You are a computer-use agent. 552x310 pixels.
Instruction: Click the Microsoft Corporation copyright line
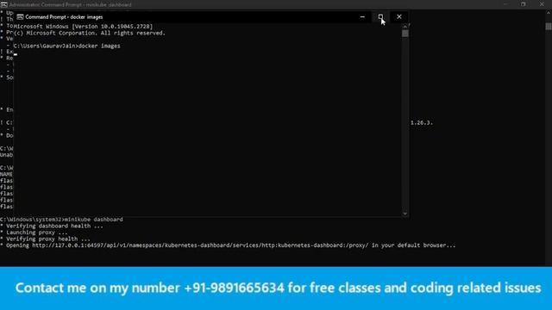click(x=90, y=33)
